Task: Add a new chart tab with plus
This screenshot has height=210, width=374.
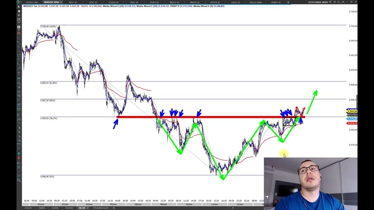Action: [x=288, y=2]
